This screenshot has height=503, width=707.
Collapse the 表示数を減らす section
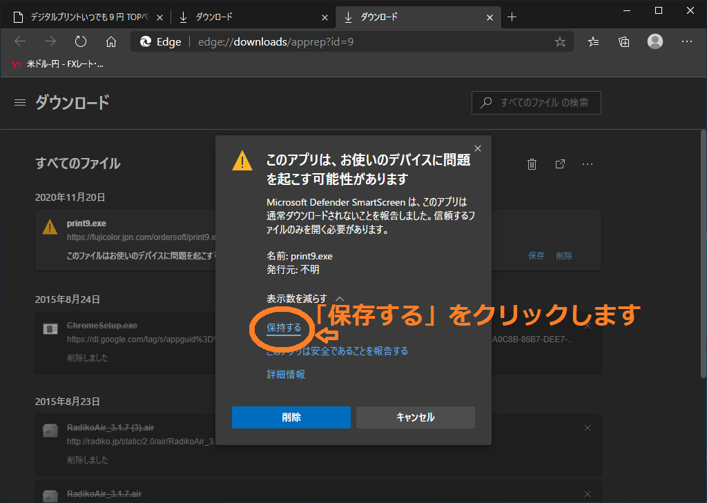(304, 298)
